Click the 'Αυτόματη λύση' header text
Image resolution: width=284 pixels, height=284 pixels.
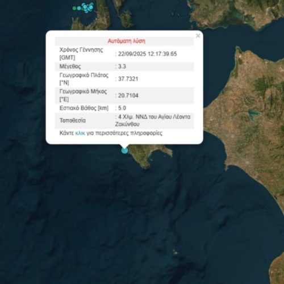pos(127,41)
